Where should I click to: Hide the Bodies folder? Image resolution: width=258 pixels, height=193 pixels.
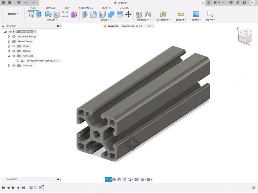14,51
